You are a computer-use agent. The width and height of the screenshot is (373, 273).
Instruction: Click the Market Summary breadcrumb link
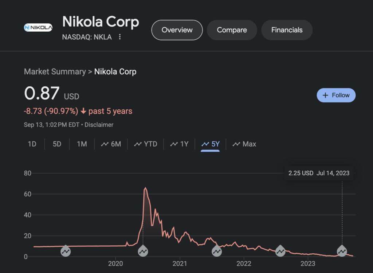point(55,71)
